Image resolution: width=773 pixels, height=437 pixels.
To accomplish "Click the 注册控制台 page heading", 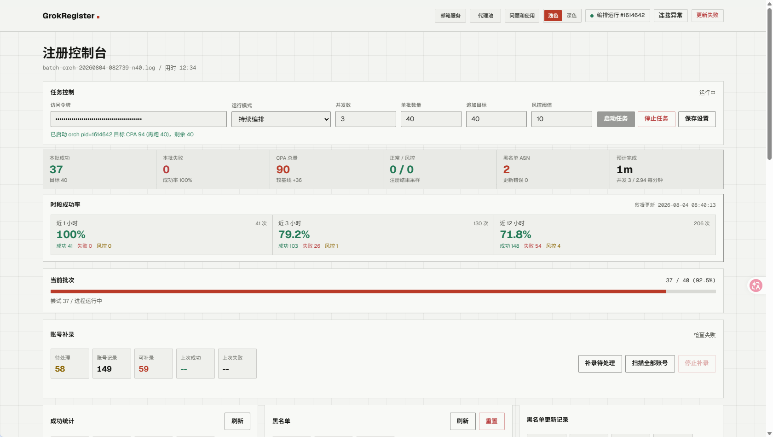I will [75, 53].
